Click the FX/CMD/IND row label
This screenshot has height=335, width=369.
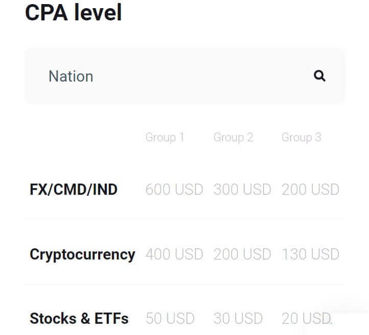74,190
